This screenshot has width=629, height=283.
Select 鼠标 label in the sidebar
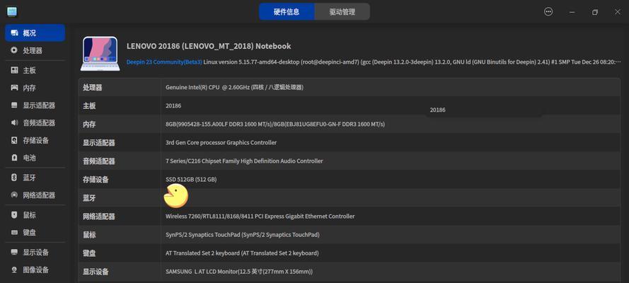tap(29, 215)
